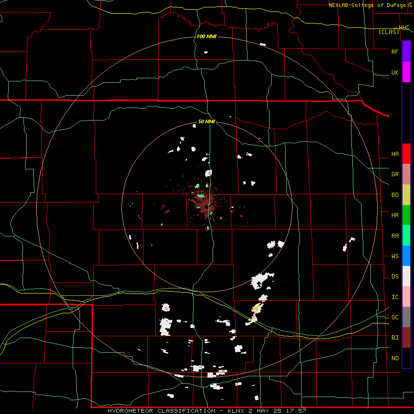Viewport: 414px width, 414px height.
Task: Click the GR legend color block
Action: 406,174
